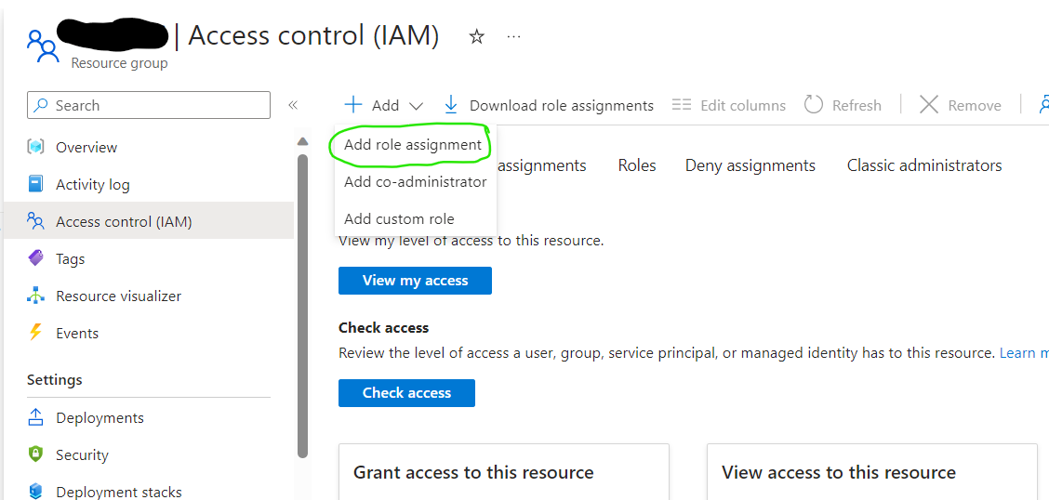Click the Settings section heading
This screenshot has width=1049, height=500.
pos(54,380)
